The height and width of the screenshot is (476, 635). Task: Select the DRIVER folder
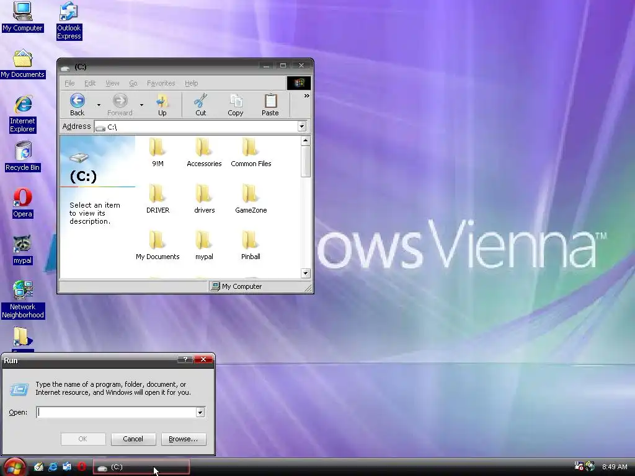pos(158,199)
